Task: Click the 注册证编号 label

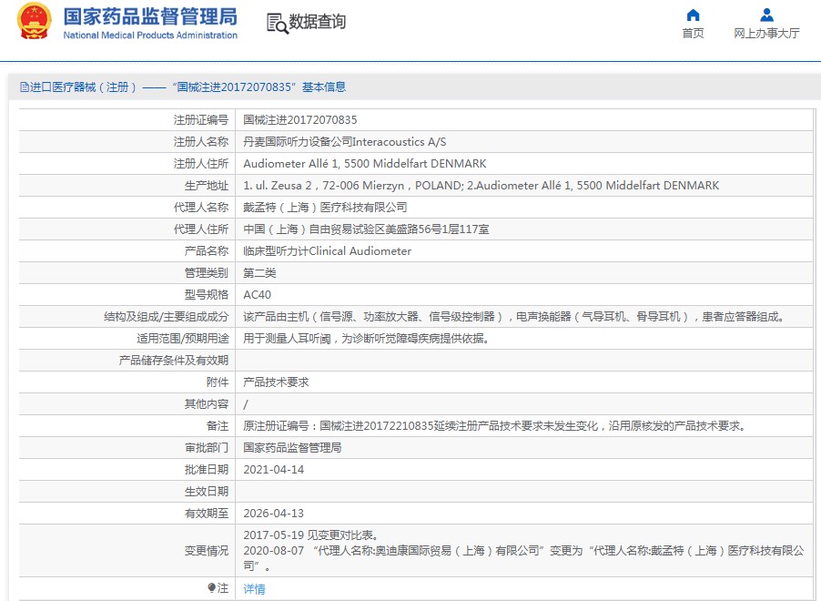Action: (x=201, y=120)
